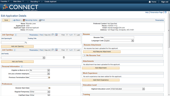Click the vertical page scrollbar
This screenshot has width=170, height=96.
point(169,30)
